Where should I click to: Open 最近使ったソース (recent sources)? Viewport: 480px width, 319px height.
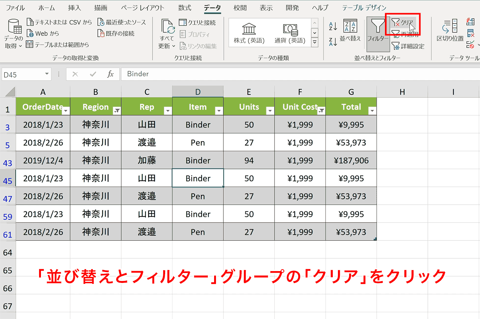122,22
